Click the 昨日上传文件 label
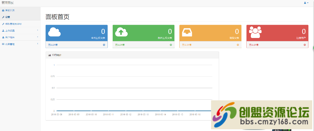This screenshot has width=314, height=131. click(x=165, y=38)
